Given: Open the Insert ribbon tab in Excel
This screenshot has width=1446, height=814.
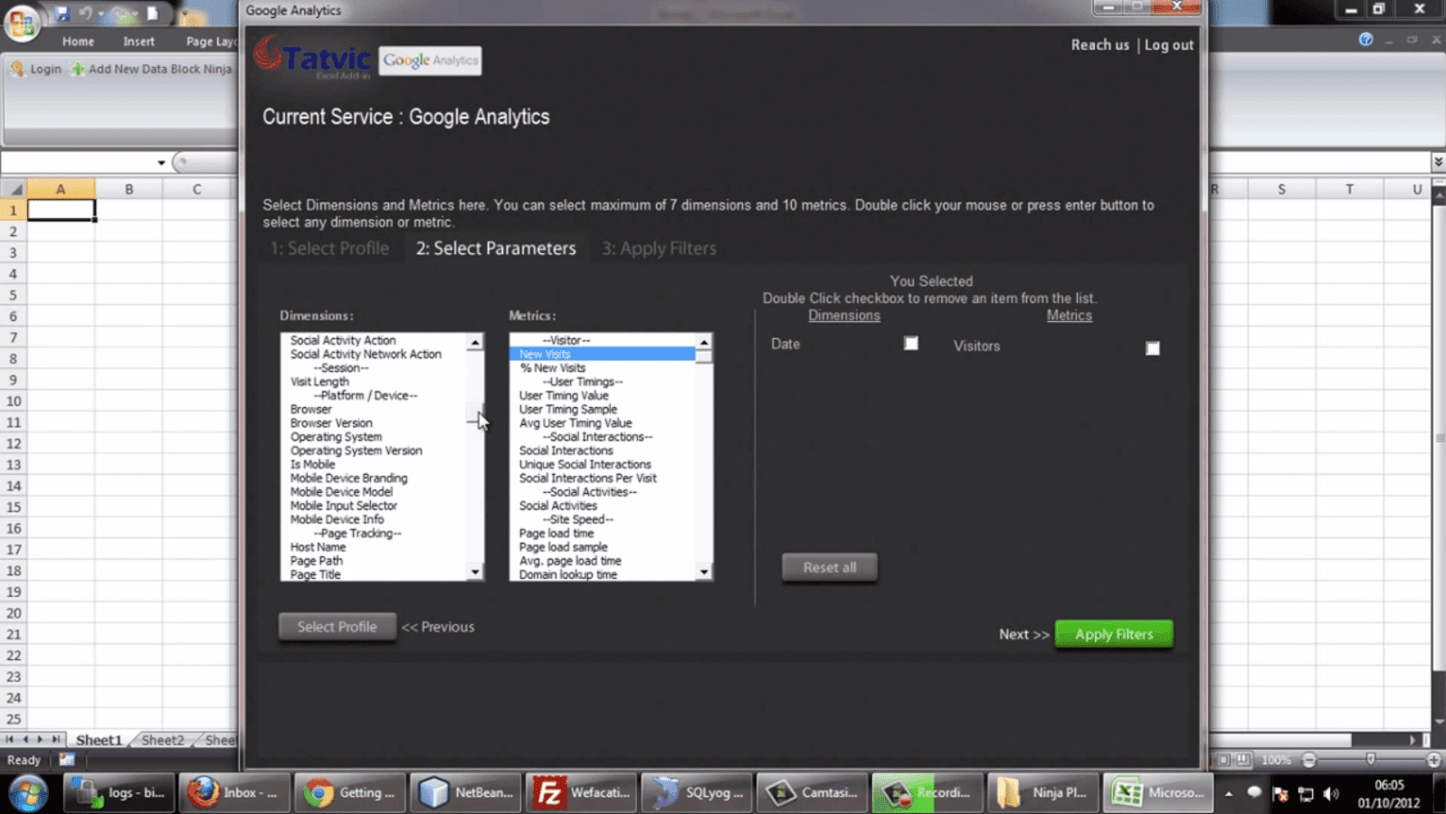Looking at the screenshot, I should tap(138, 42).
